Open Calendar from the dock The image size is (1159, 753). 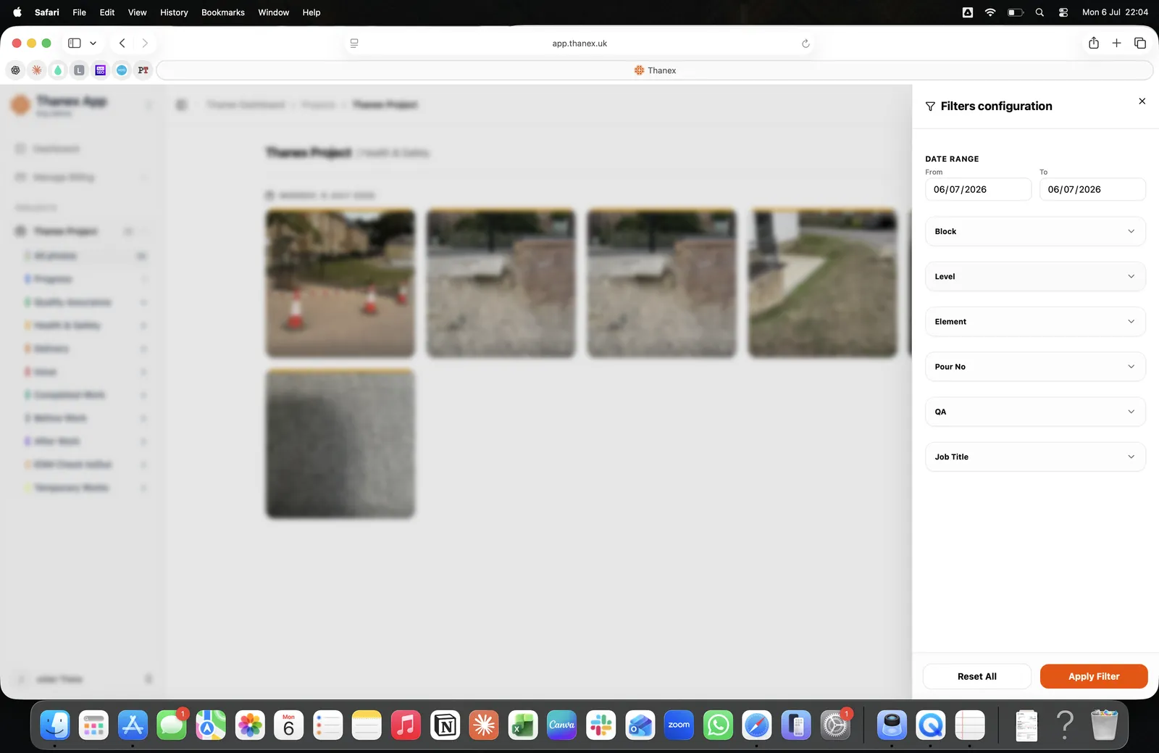pyautogui.click(x=289, y=725)
